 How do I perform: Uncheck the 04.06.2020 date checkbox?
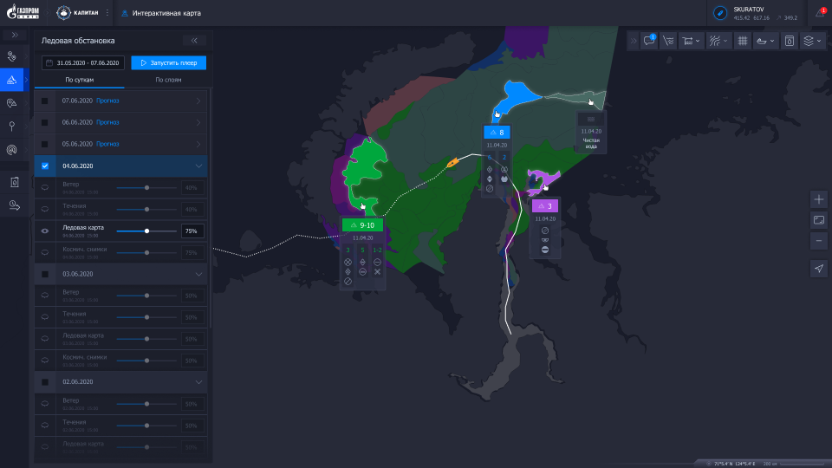45,166
